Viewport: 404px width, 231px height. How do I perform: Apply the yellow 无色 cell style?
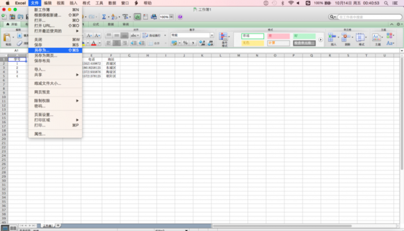(x=252, y=43)
